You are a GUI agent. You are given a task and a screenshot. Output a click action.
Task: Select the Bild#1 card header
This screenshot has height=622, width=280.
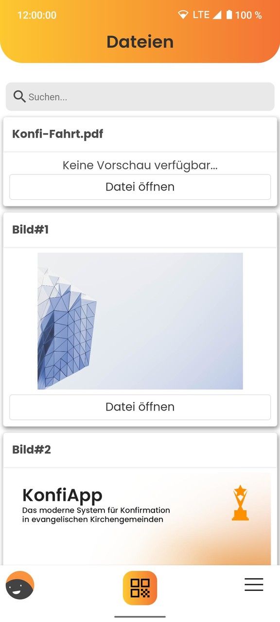140,230
